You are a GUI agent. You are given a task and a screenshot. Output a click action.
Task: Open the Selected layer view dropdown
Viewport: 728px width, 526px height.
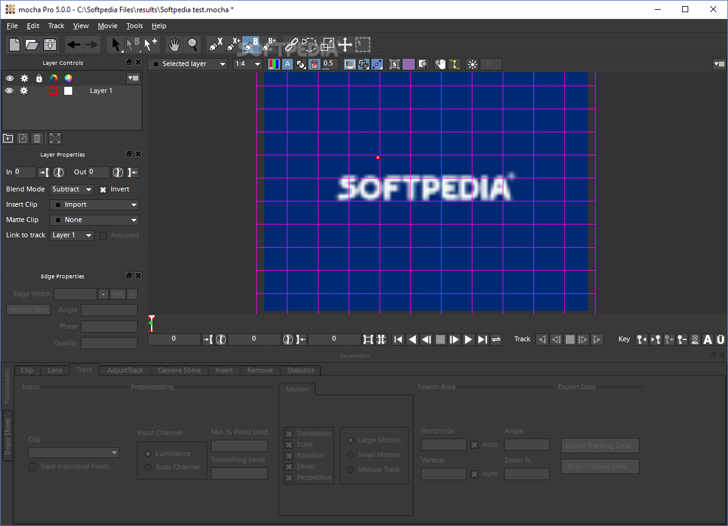[188, 64]
